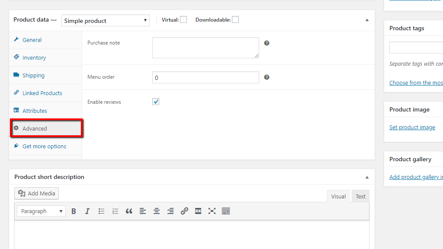Click Add product gallery images link
The width and height of the screenshot is (443, 249).
(x=416, y=177)
